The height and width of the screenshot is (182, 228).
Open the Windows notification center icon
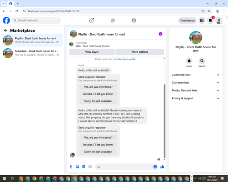[222, 178]
